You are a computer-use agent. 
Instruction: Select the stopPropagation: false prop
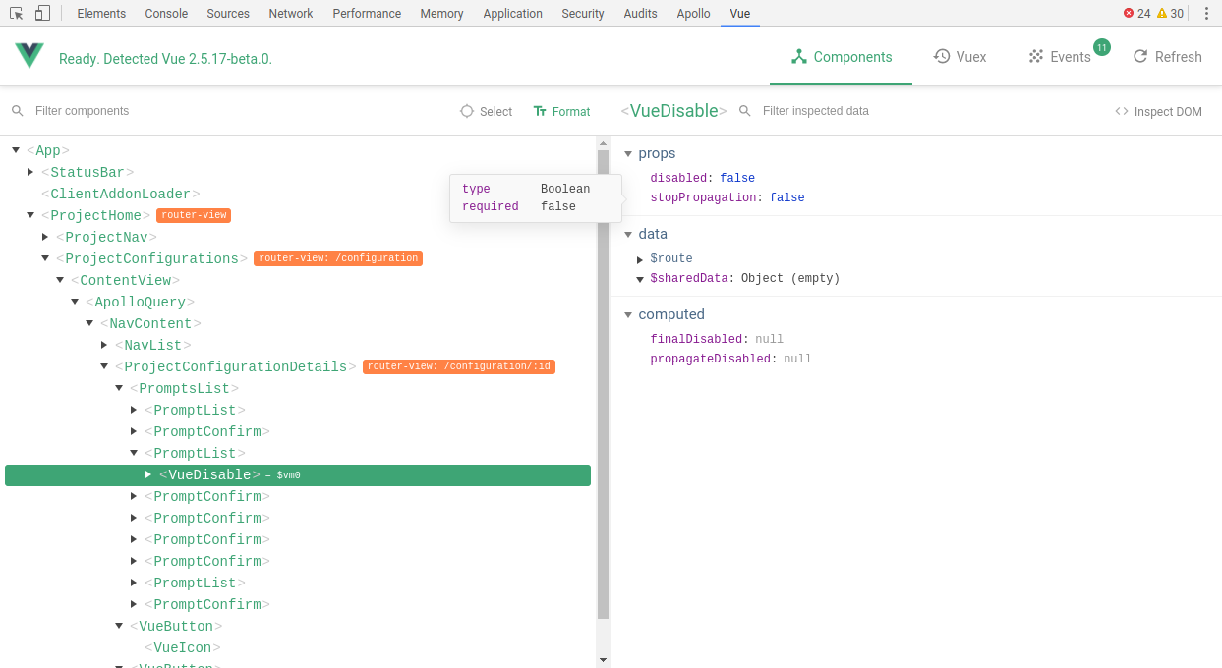tap(727, 197)
